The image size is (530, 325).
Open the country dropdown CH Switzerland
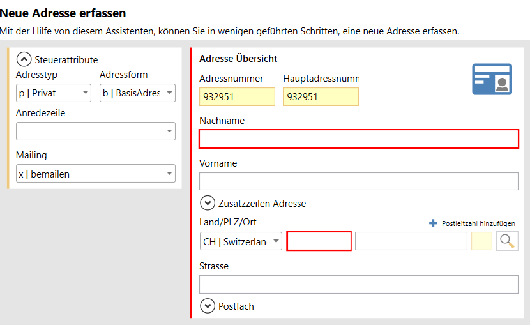point(240,241)
